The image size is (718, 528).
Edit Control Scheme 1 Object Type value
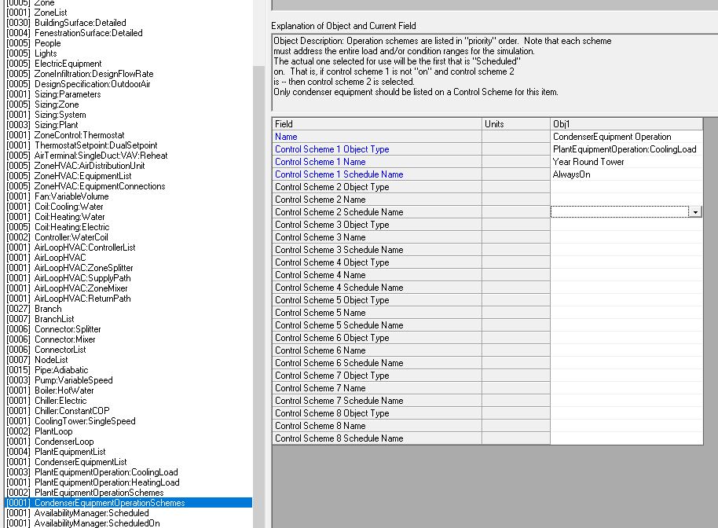625,149
